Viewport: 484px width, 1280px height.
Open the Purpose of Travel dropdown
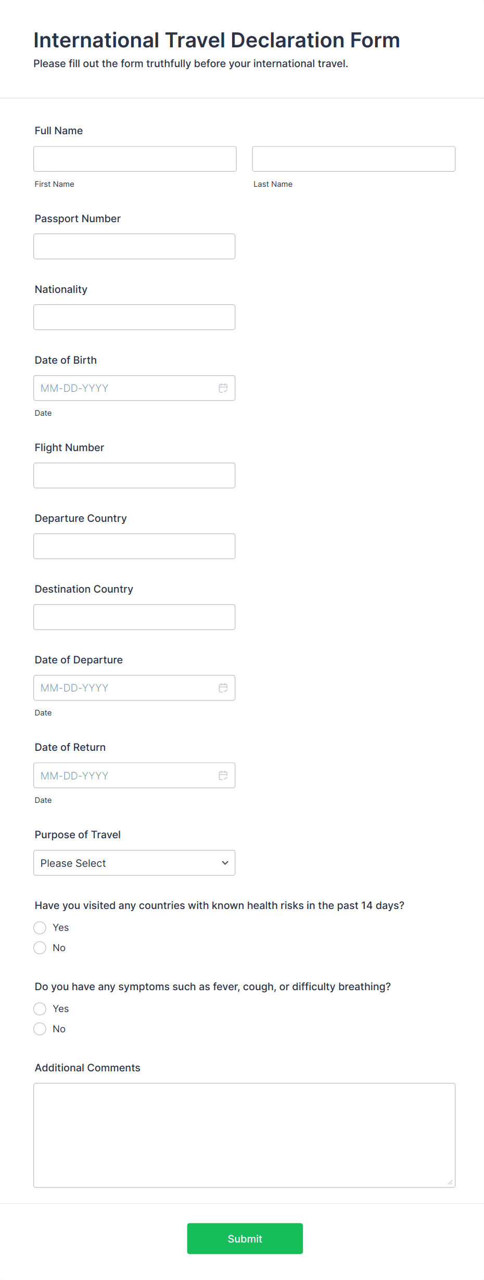pos(134,863)
